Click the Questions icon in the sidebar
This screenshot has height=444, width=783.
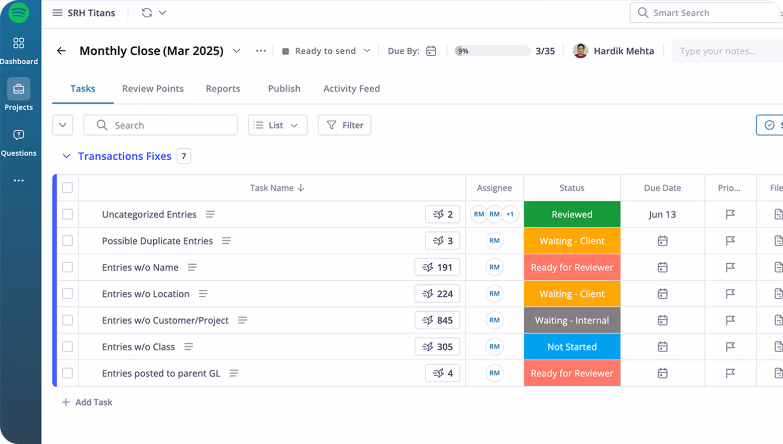pyautogui.click(x=19, y=135)
